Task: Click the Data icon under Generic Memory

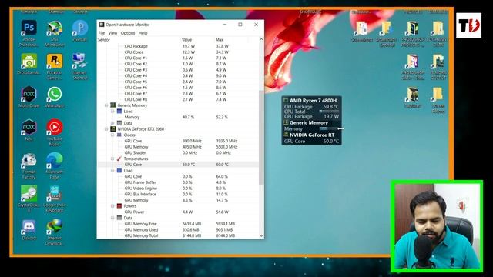Action: (119, 123)
